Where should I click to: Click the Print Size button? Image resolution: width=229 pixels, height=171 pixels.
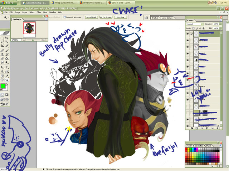click(120, 17)
